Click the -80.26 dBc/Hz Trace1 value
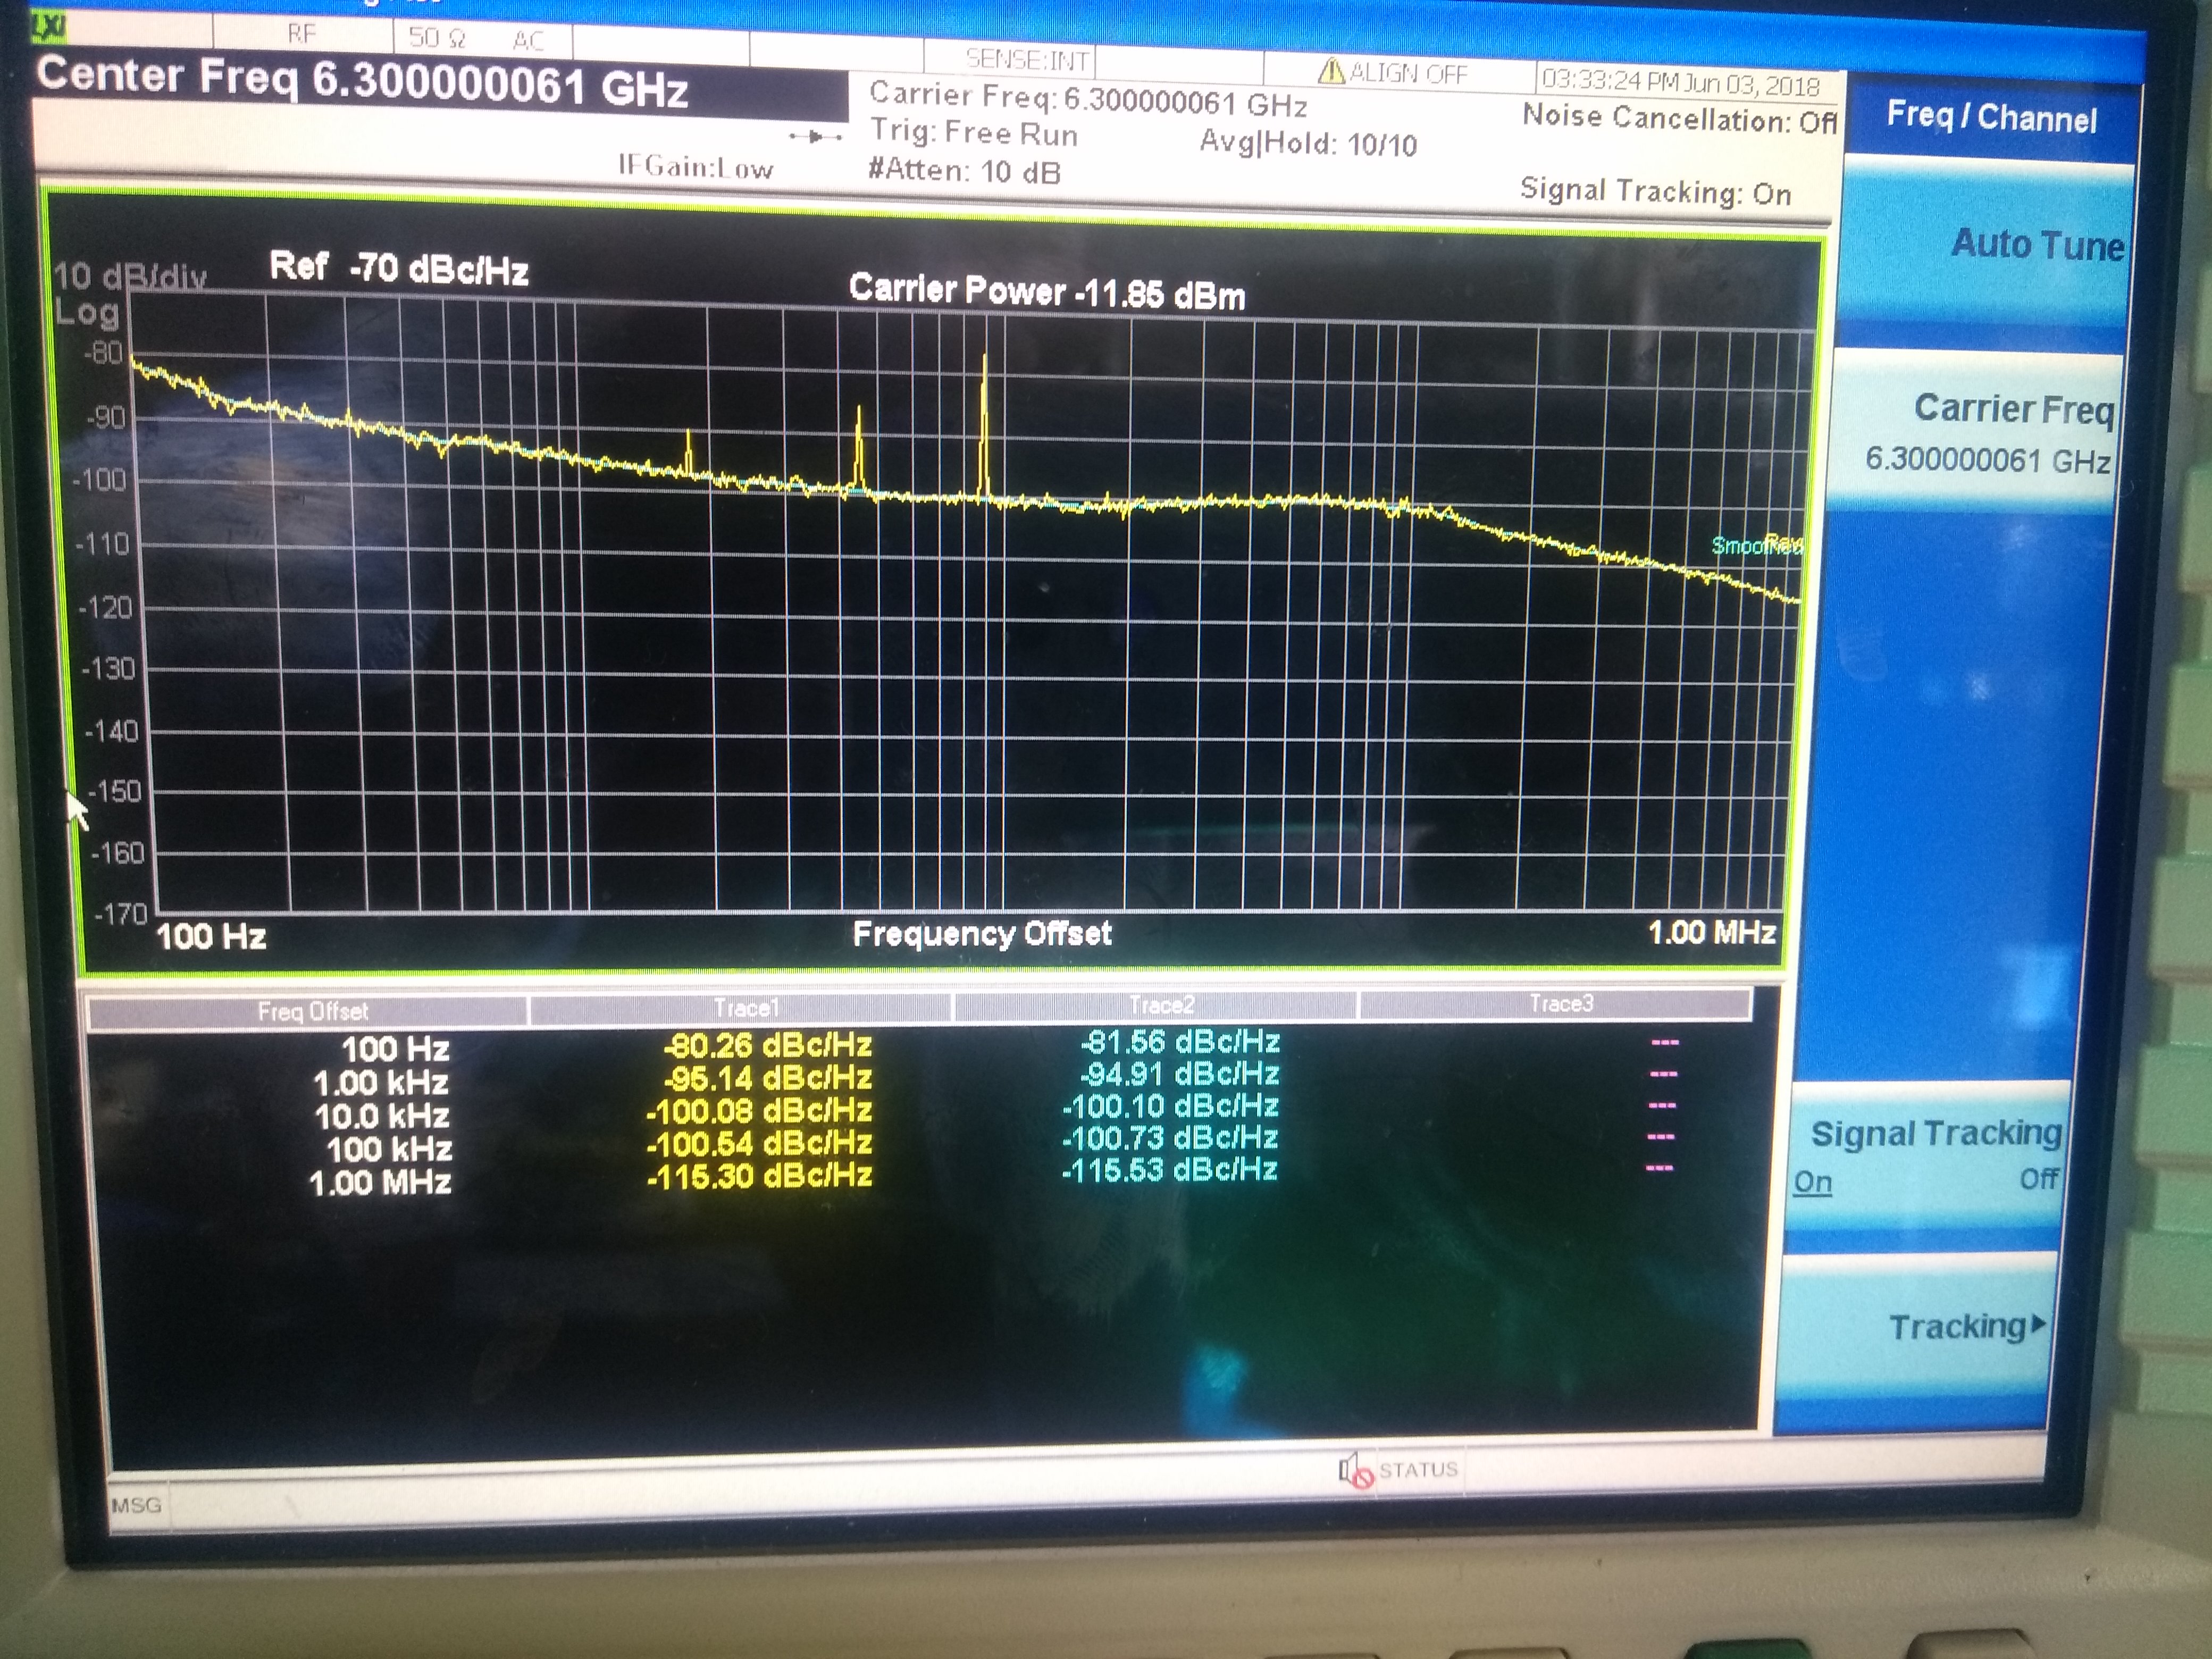Image resolution: width=2212 pixels, height=1659 pixels. (x=767, y=1045)
